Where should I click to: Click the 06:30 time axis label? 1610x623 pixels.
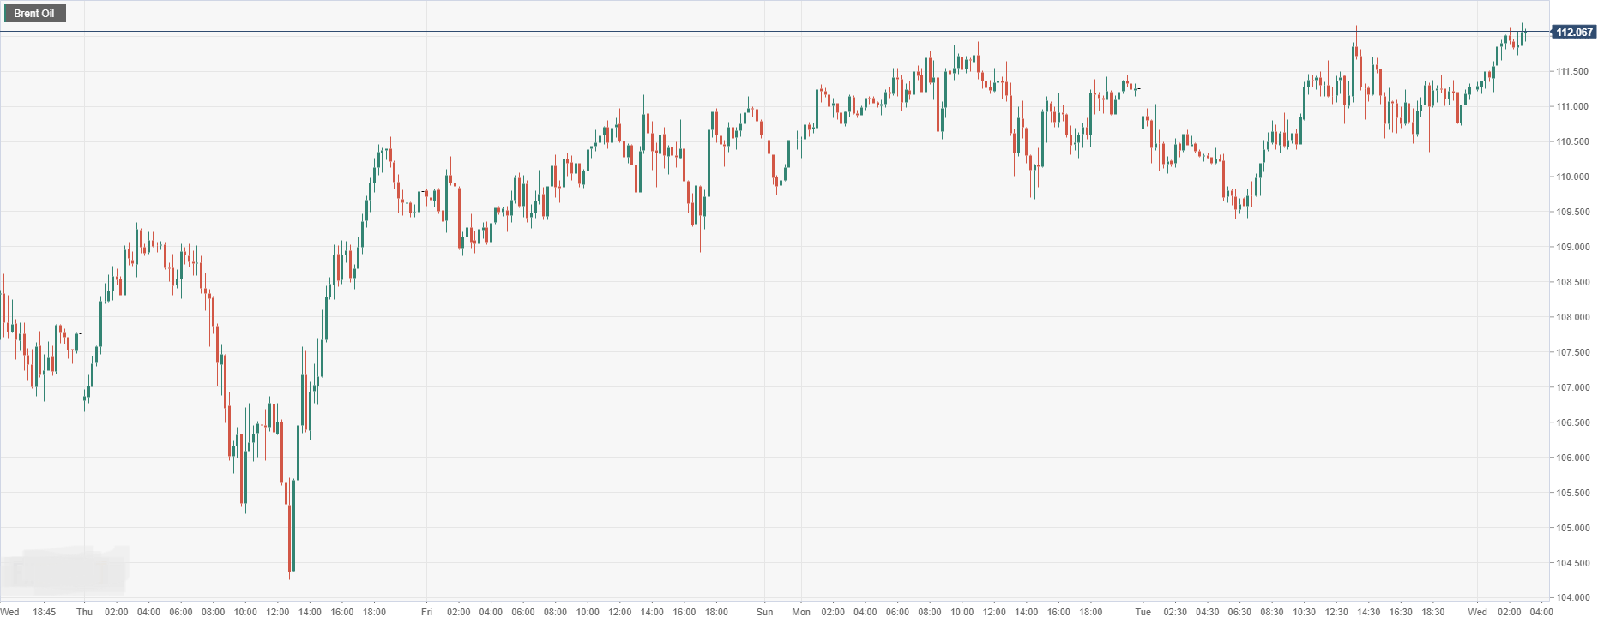click(x=1239, y=612)
